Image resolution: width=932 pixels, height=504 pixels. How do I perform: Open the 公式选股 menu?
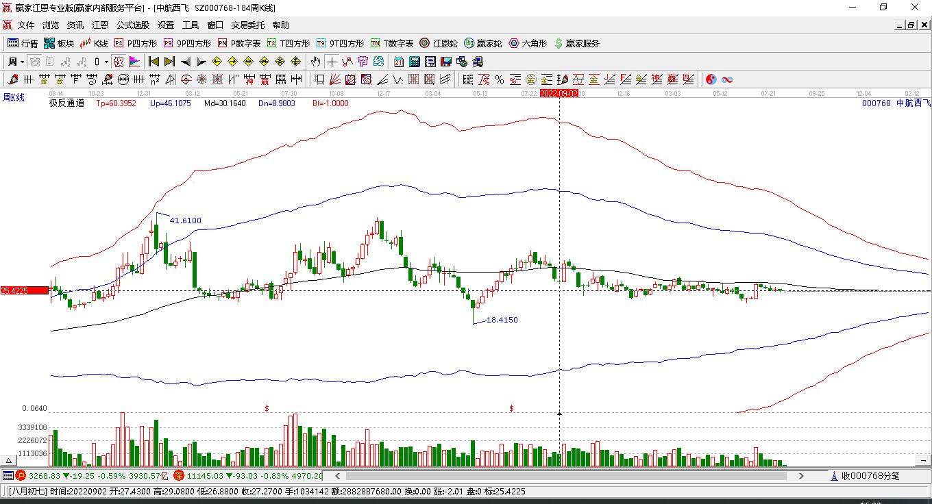click(132, 25)
